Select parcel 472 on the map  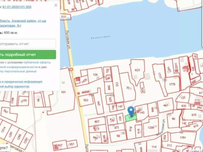116,127
